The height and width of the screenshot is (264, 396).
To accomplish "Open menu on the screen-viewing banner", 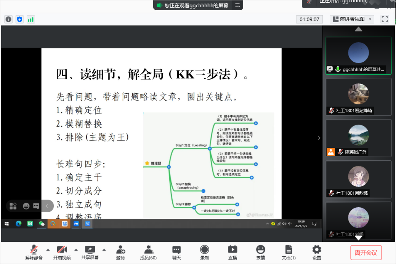I will tap(237, 5).
